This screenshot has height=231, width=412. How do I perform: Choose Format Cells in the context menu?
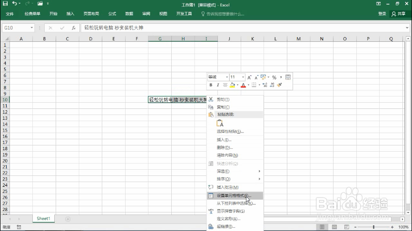tap(235, 196)
